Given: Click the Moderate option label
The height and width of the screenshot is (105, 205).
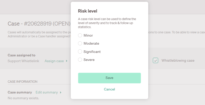Looking at the screenshot, I should point(91,43).
